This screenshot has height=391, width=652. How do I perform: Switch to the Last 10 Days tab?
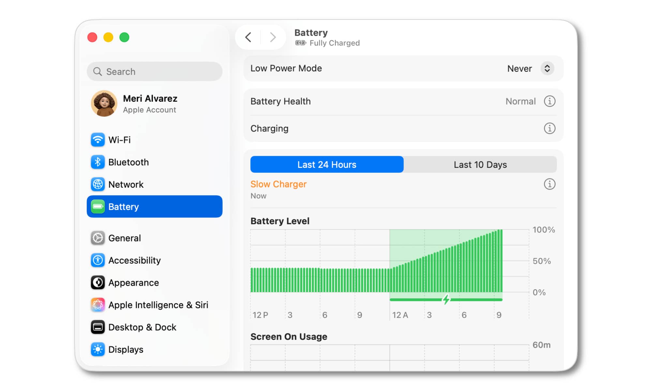(x=480, y=165)
